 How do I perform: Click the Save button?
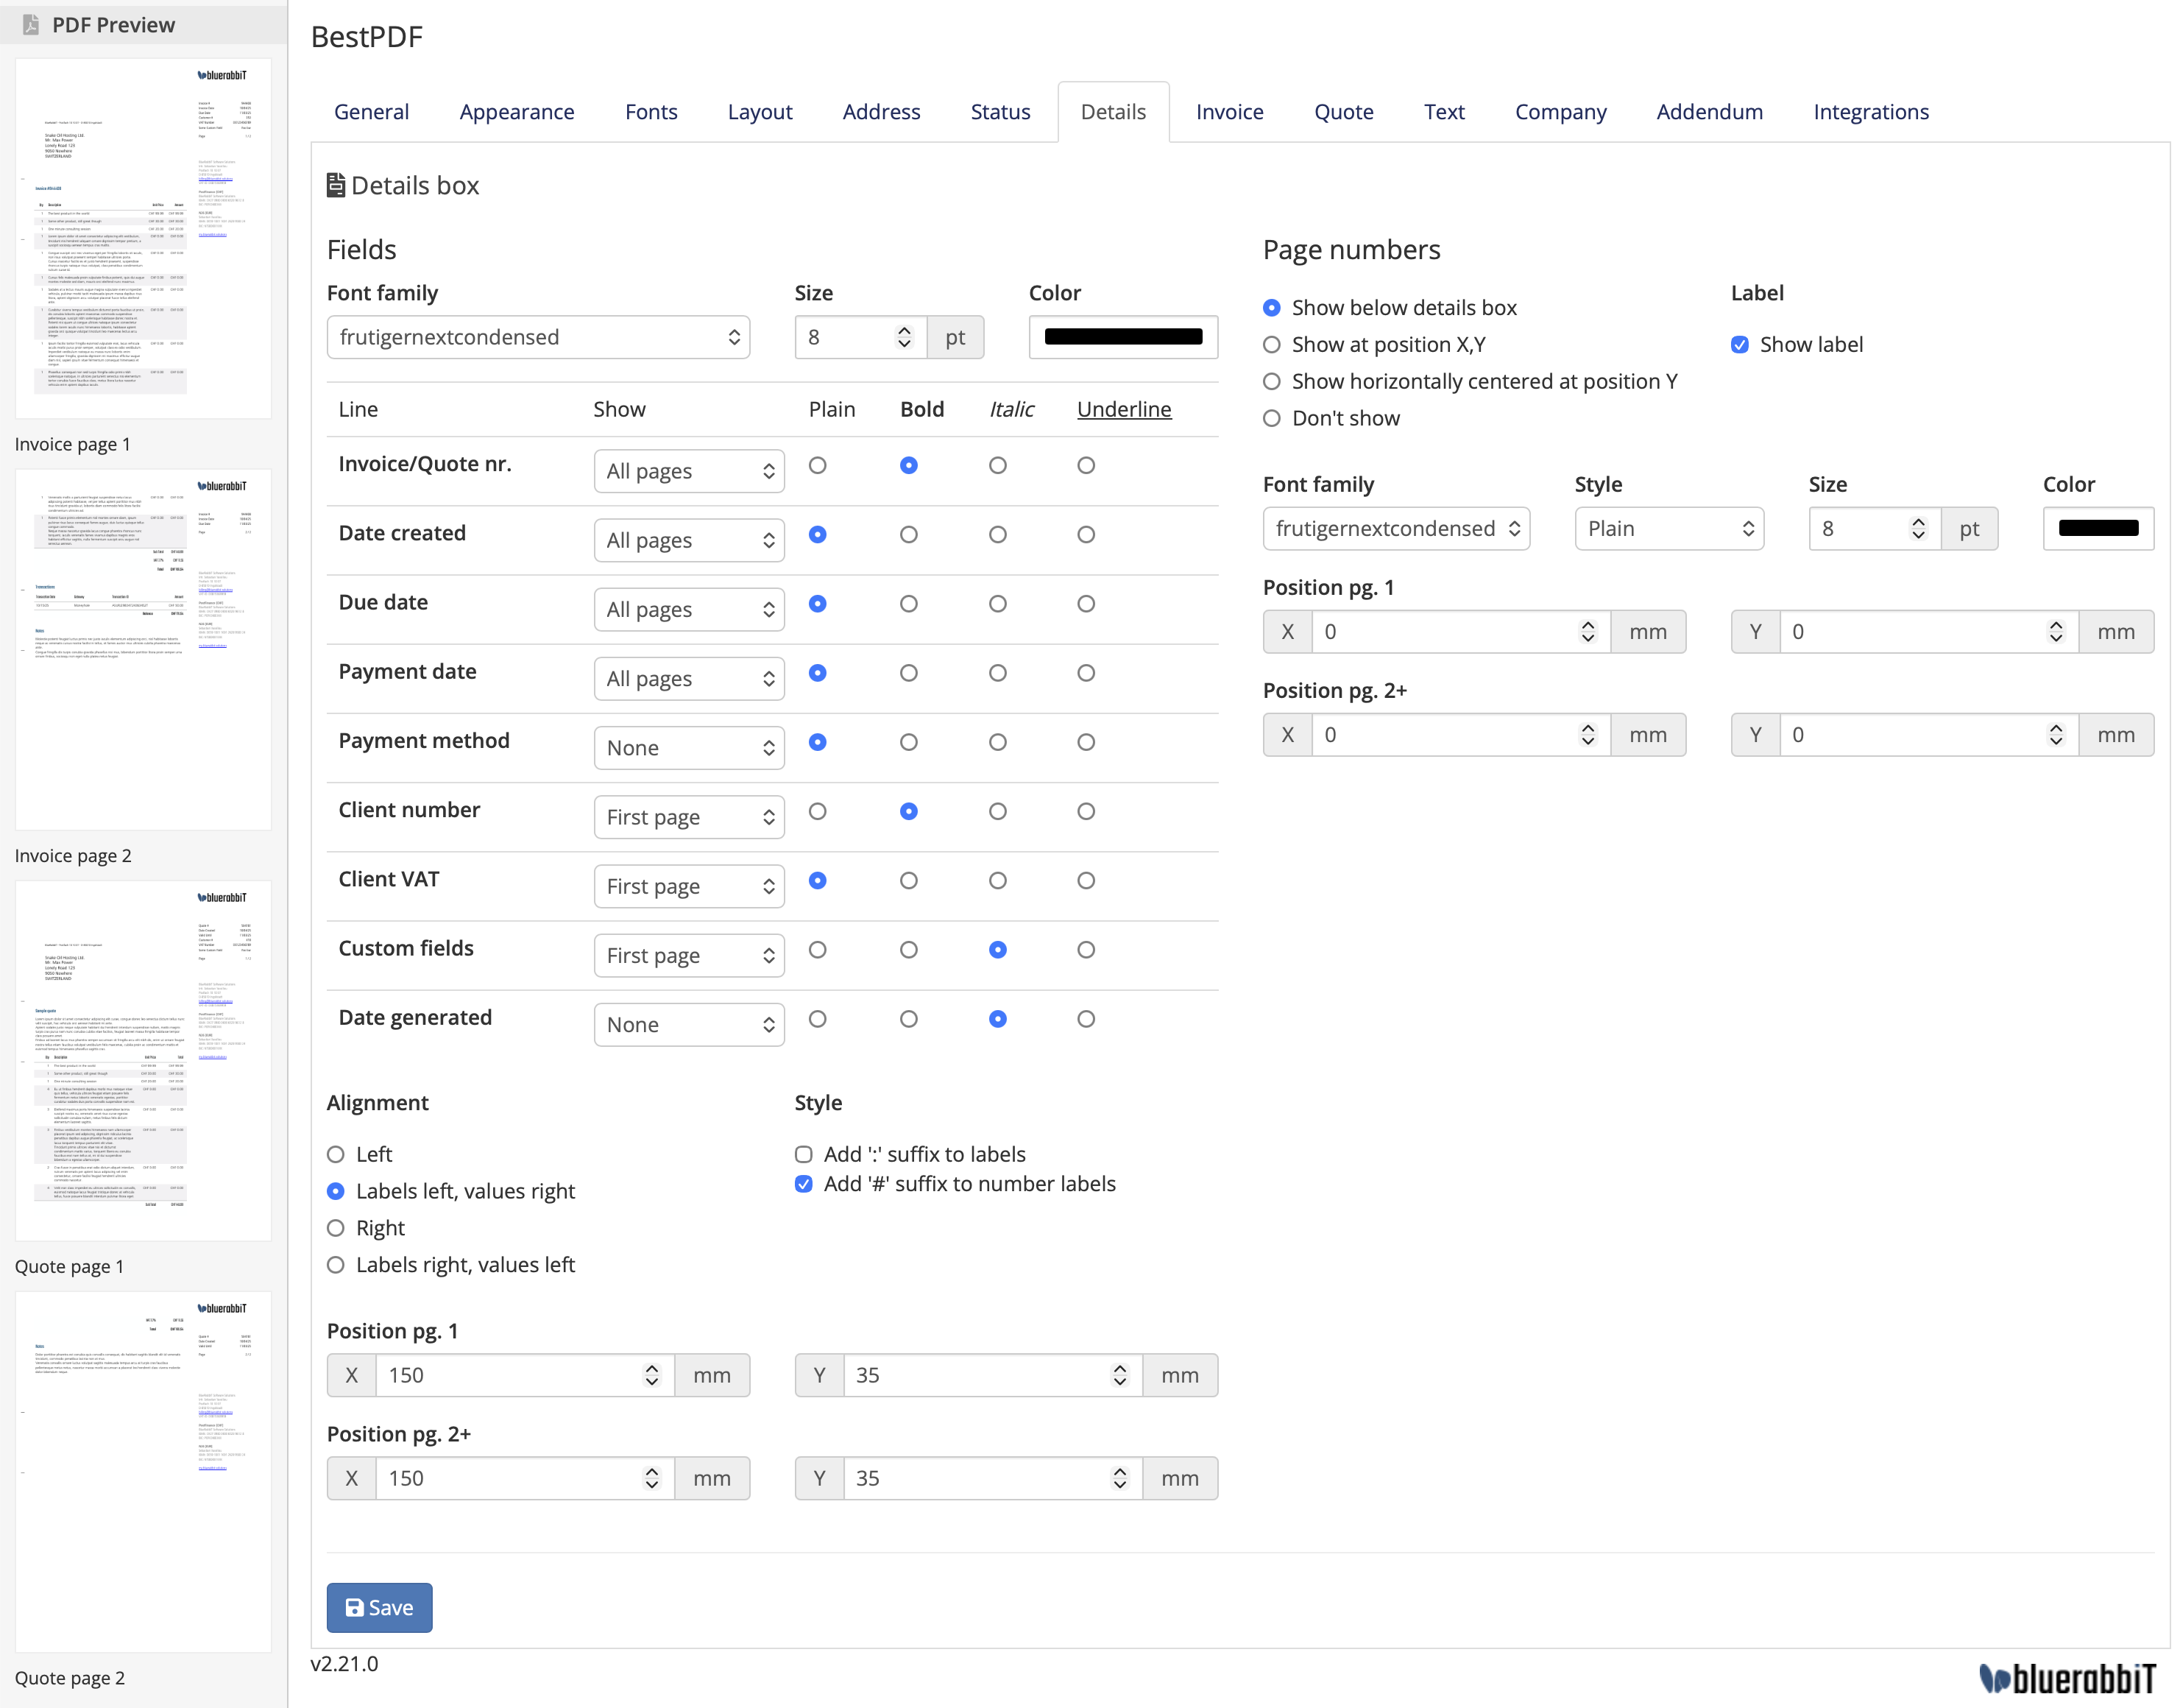(x=379, y=1607)
